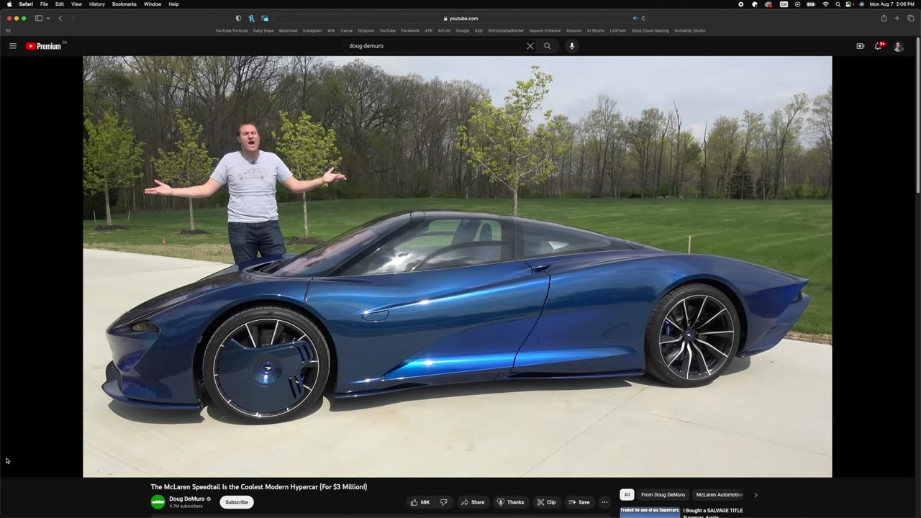Select the All filter chip

point(627,495)
